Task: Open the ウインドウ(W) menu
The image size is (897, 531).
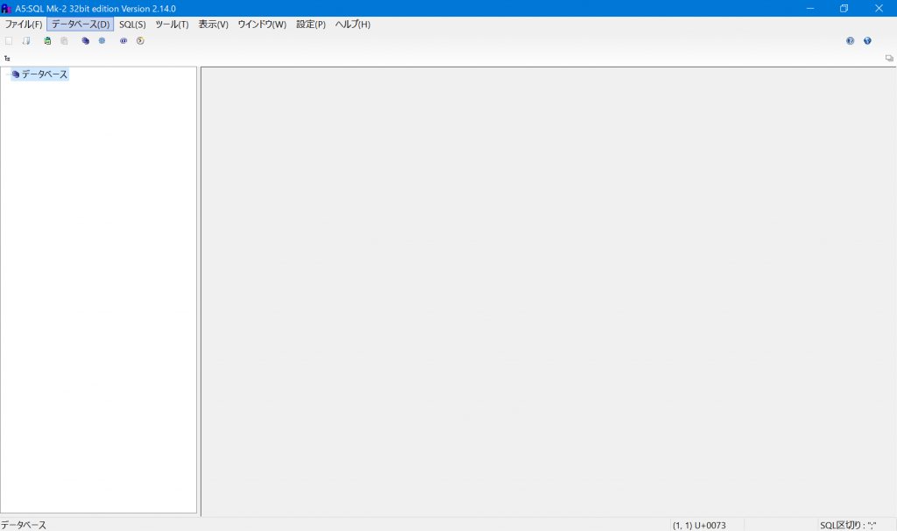Action: pyautogui.click(x=262, y=24)
